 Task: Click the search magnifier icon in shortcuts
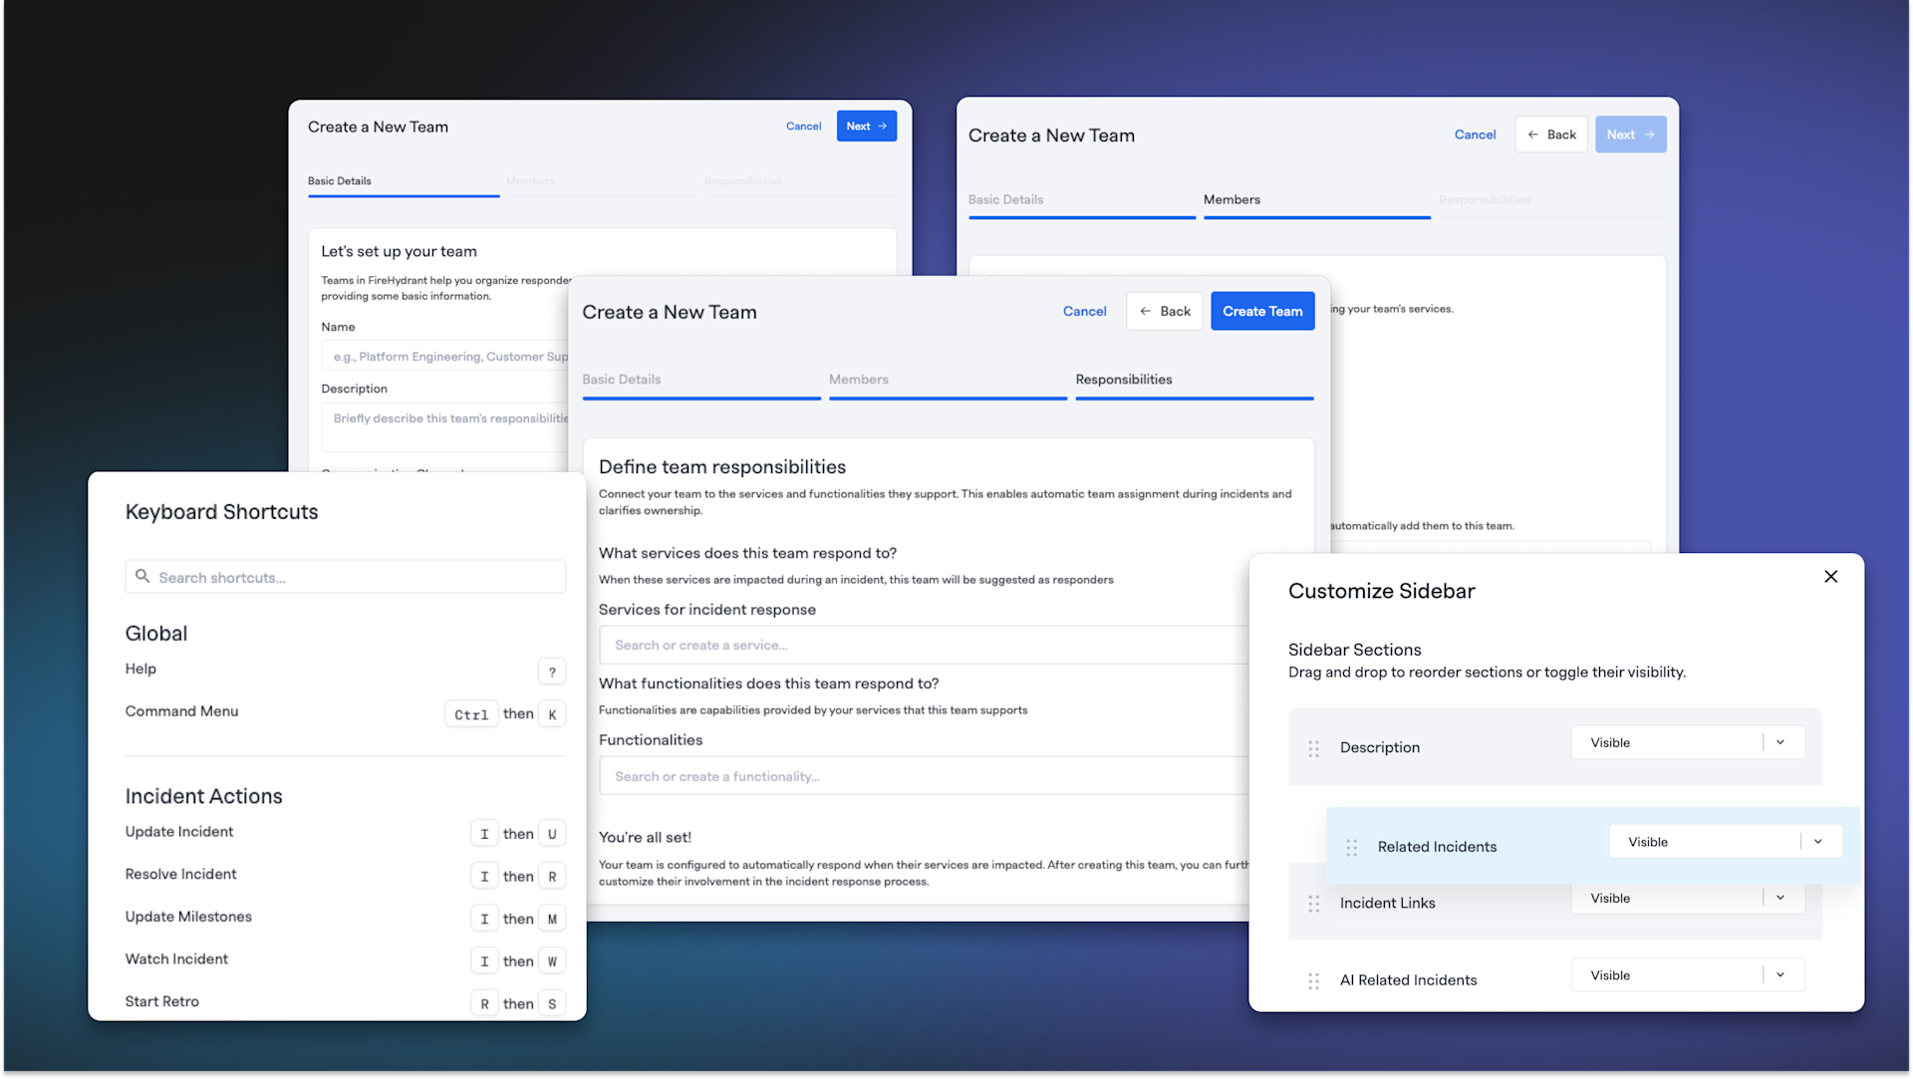(x=142, y=577)
